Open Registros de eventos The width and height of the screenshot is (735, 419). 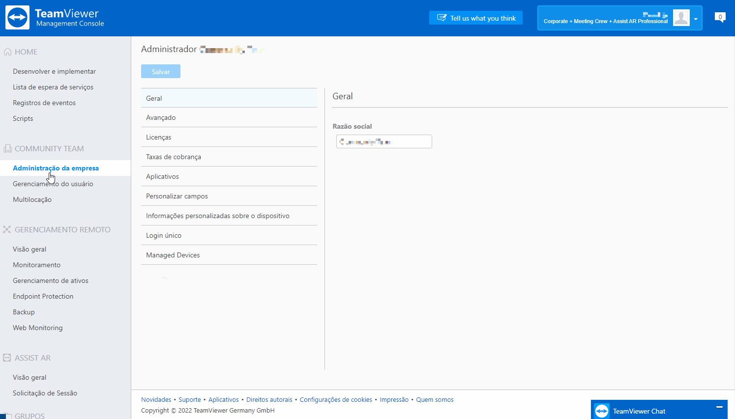tap(44, 103)
